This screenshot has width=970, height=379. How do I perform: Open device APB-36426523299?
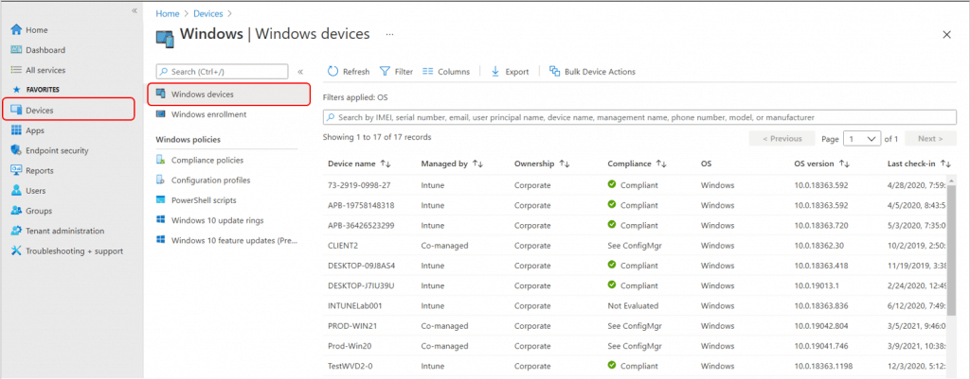pos(361,225)
